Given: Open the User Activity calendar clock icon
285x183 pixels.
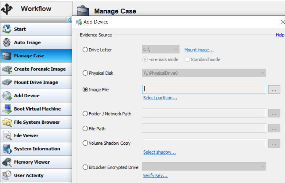Looking at the screenshot, I should (x=7, y=175).
